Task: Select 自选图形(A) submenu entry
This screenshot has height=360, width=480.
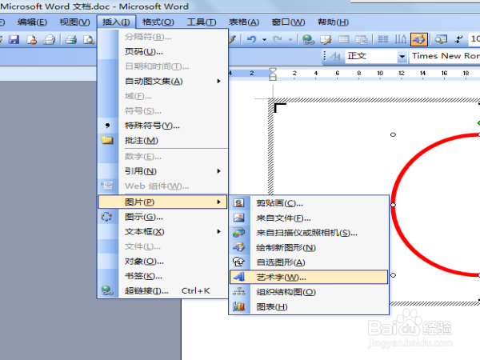Action: pyautogui.click(x=309, y=262)
